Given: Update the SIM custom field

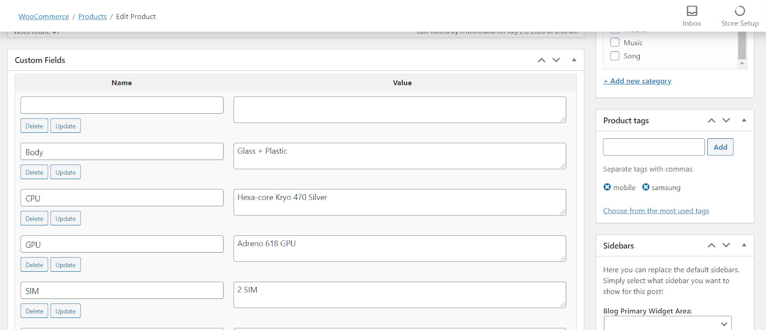Looking at the screenshot, I should (x=66, y=311).
